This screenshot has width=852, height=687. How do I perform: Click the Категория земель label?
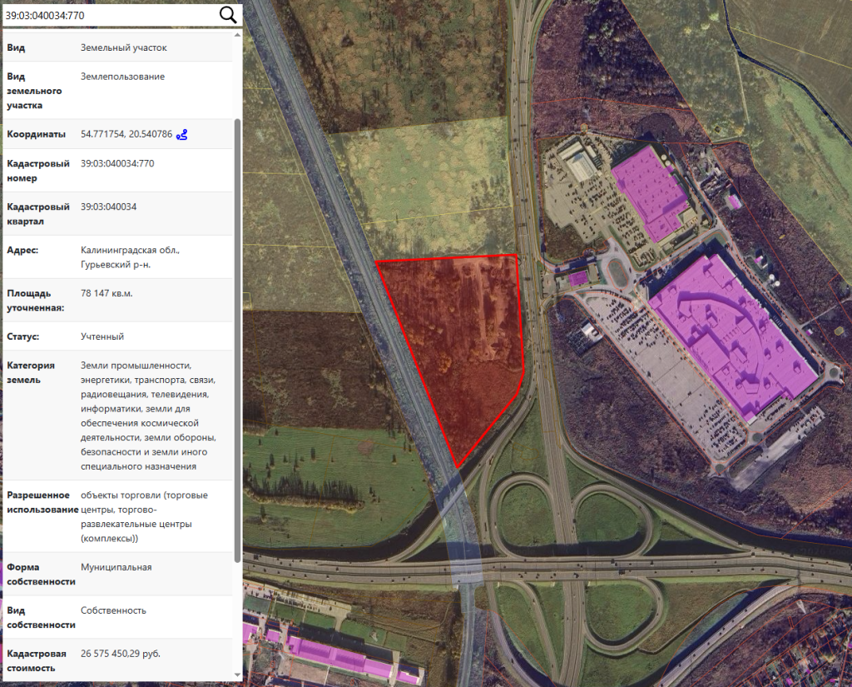pyautogui.click(x=31, y=372)
